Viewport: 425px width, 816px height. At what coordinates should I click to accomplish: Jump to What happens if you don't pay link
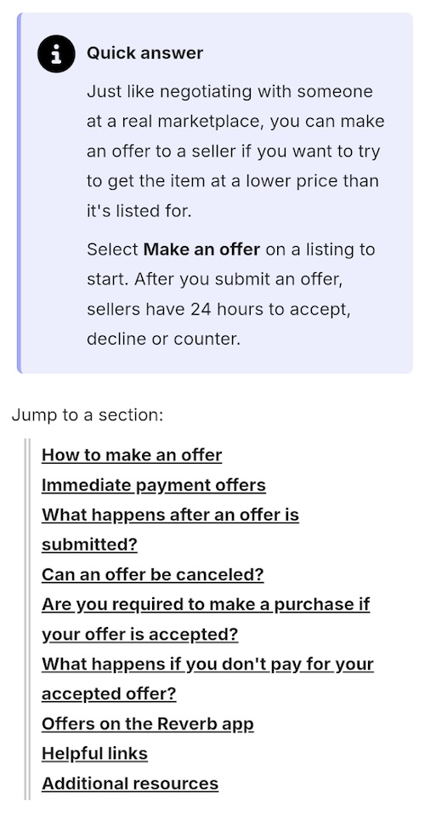pos(207,679)
